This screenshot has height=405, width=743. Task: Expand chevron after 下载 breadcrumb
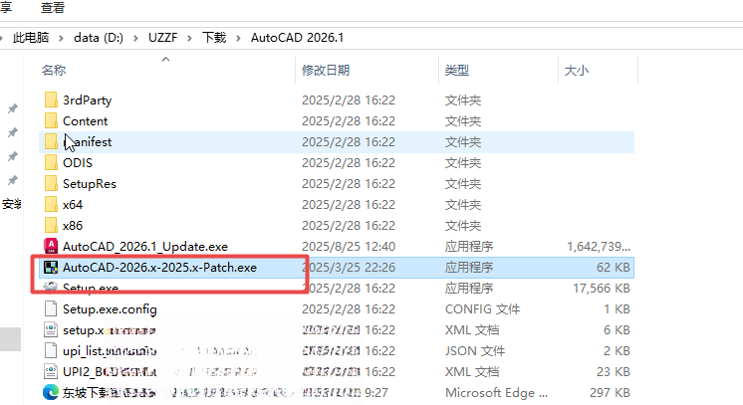pyautogui.click(x=238, y=38)
